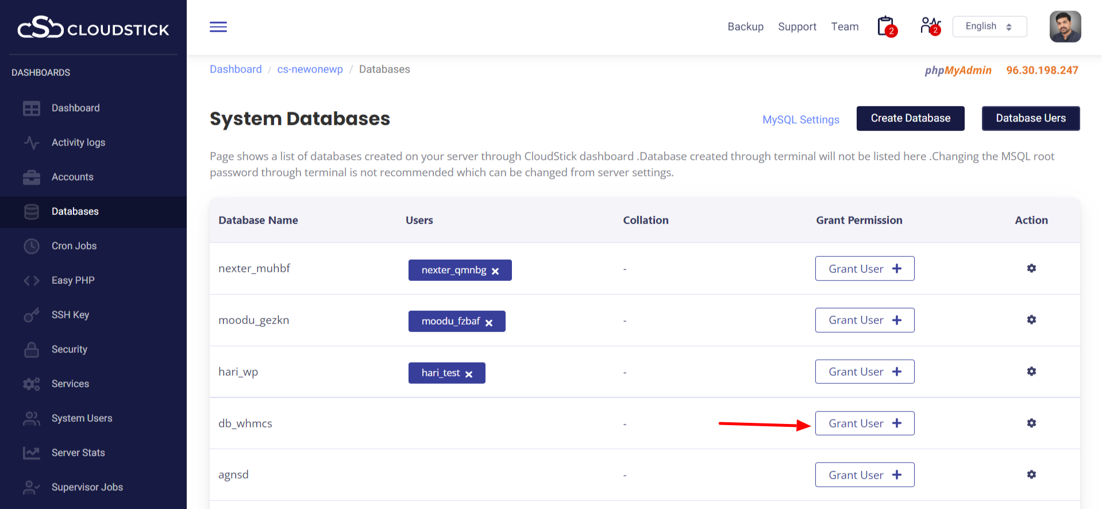The image size is (1102, 509).
Task: Open the team users notification icon
Action: pos(930,26)
